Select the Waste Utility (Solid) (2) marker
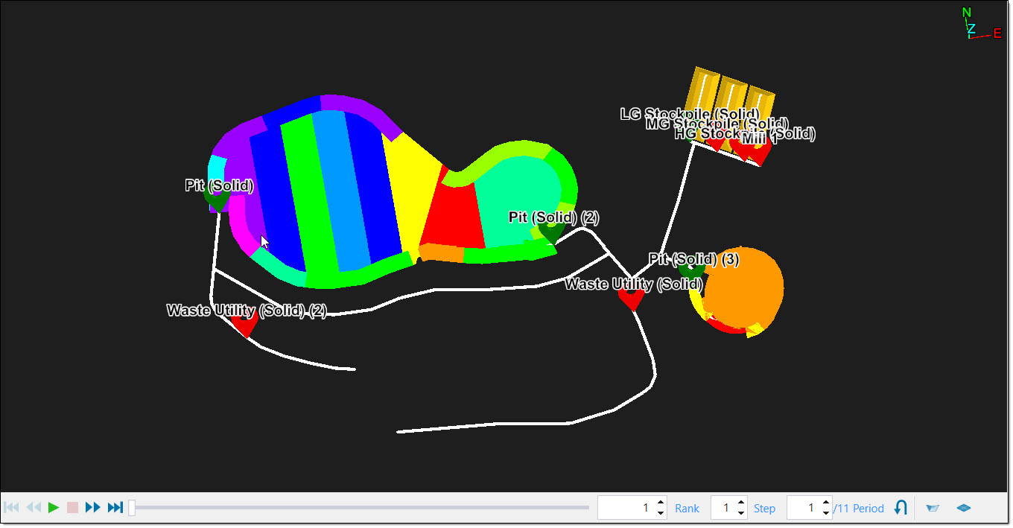The image size is (1013, 528). tap(244, 324)
